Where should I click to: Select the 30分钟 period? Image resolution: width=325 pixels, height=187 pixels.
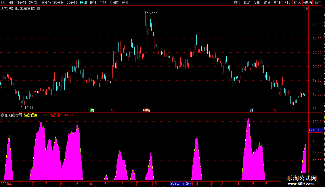(59, 3)
